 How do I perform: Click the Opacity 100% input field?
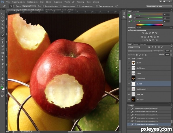(167, 51)
